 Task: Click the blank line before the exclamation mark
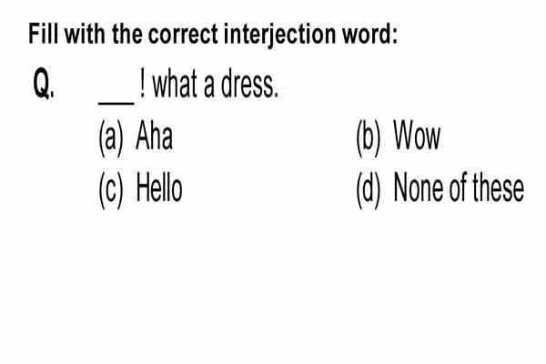coord(116,102)
